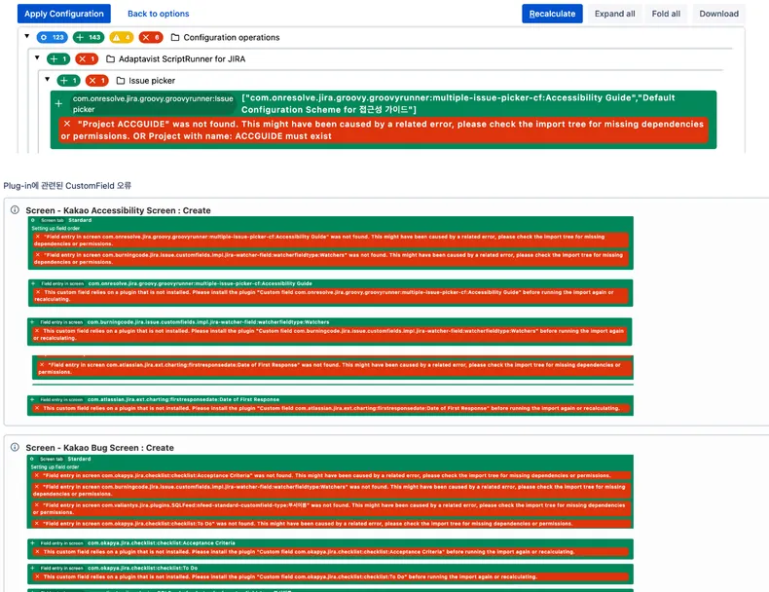The width and height of the screenshot is (769, 592).
Task: Click the blue 123 modifications badge
Action: (52, 37)
